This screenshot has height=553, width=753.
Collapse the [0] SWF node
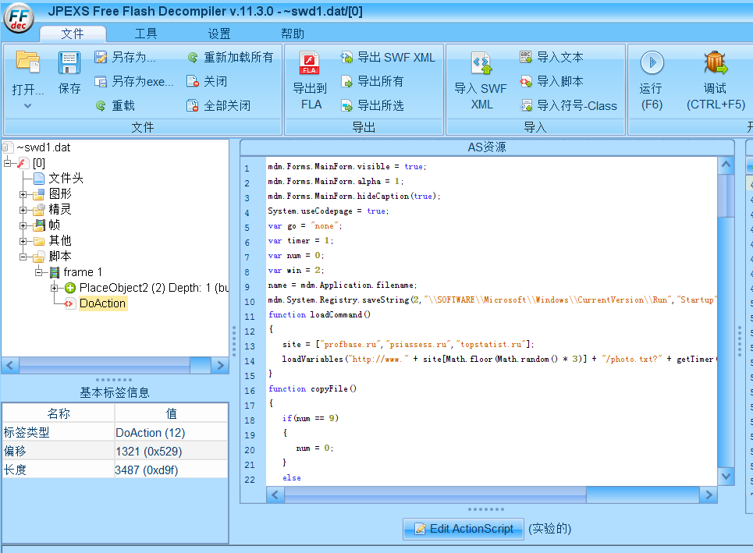point(7,163)
